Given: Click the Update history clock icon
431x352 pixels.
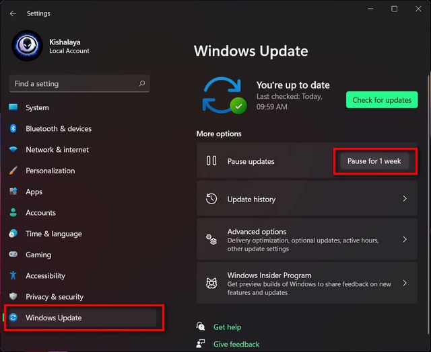Looking at the screenshot, I should coord(211,199).
